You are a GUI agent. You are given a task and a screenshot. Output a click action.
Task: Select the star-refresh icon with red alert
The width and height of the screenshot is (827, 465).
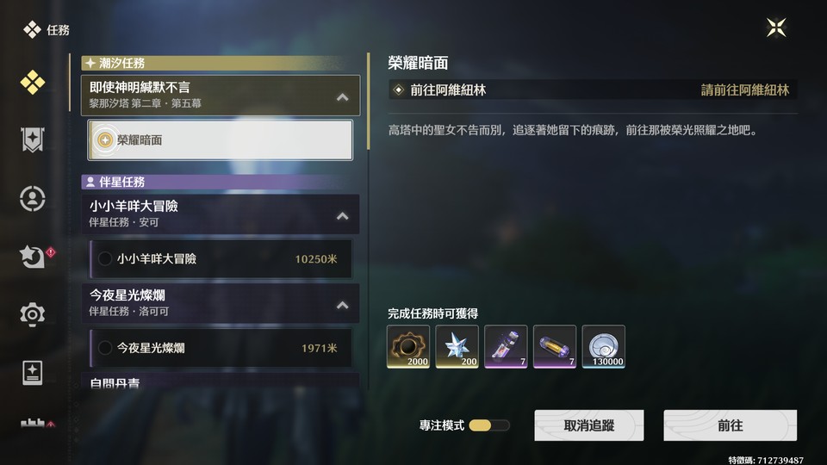click(x=33, y=257)
